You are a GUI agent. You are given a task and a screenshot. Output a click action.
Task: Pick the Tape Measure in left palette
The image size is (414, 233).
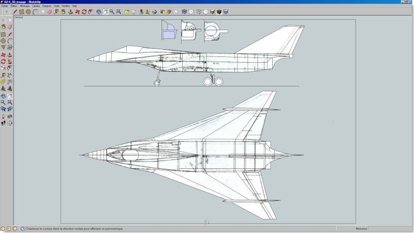(3, 76)
